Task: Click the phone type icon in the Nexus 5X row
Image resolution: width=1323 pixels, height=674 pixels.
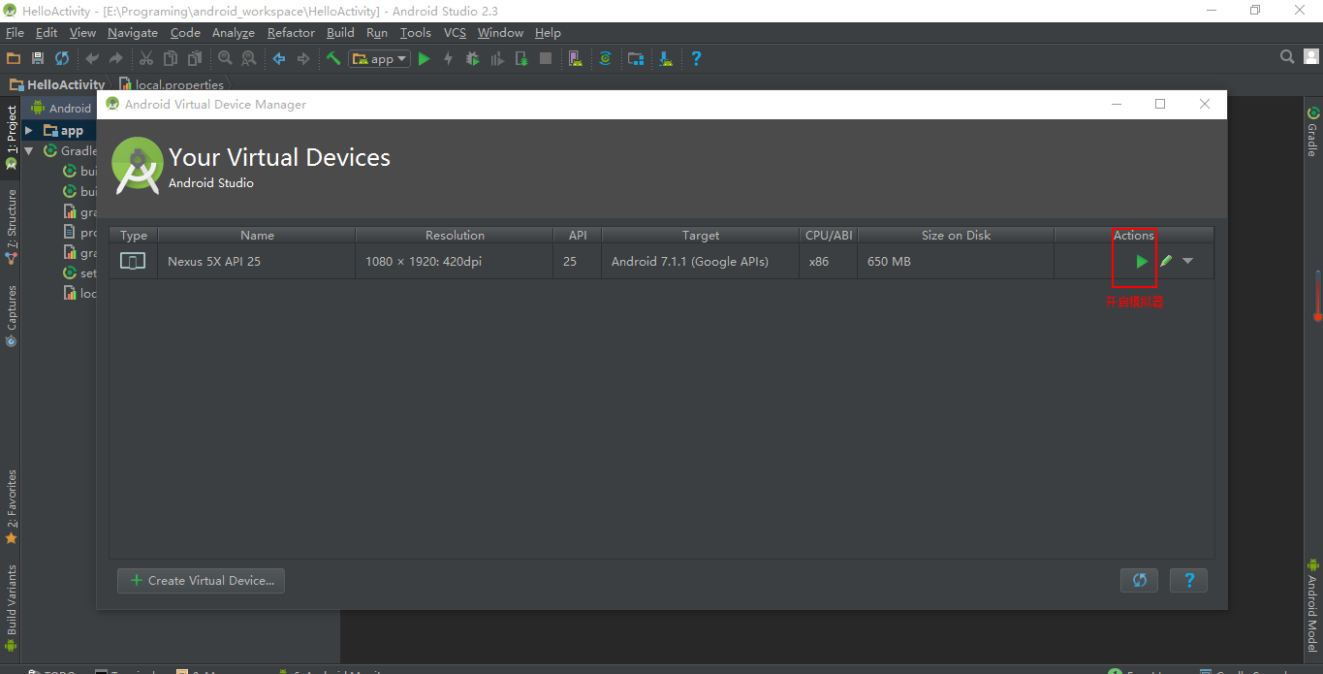Action: tap(133, 261)
